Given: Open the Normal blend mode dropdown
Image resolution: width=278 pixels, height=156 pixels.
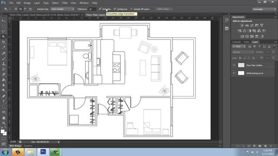Looking at the screenshot, I should pyautogui.click(x=243, y=52).
